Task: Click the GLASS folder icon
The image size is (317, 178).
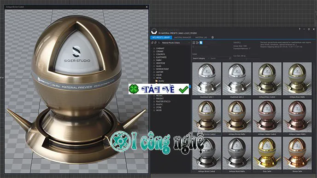Action: (154, 66)
